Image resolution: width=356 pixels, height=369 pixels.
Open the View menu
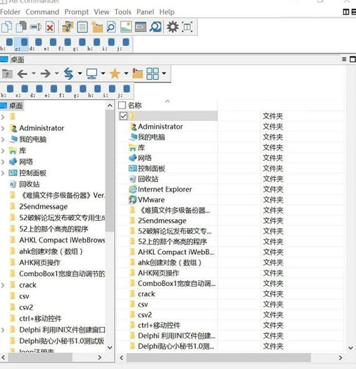coord(102,12)
